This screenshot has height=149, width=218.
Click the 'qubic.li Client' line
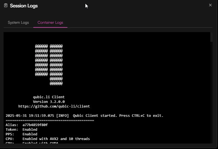tap(49, 97)
